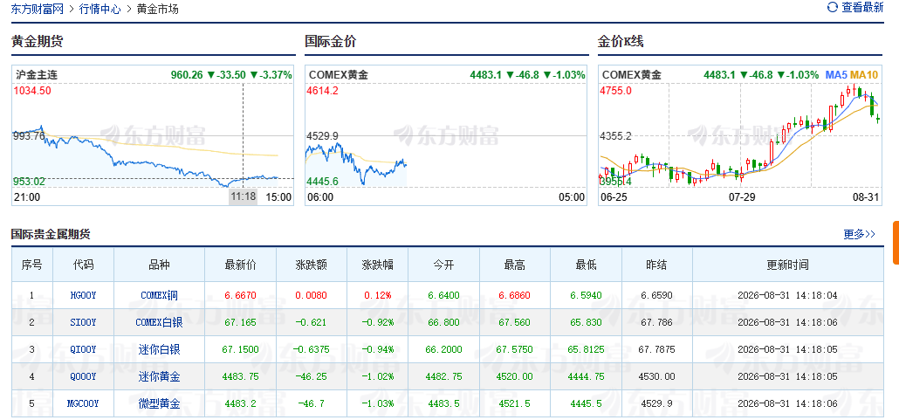Open 更多>> link for 国际贵金属期货

[860, 234]
